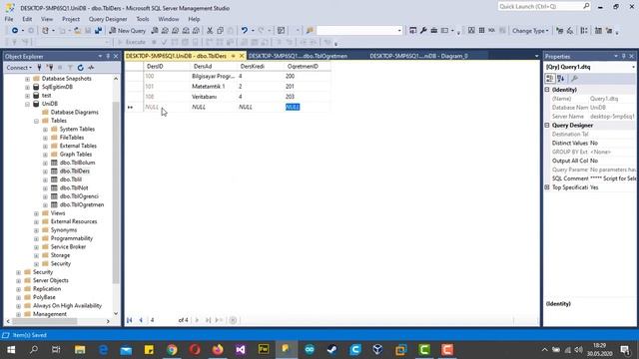Image resolution: width=639 pixels, height=359 pixels.
Task: Open File Explorer from taskbar
Action: [x=80, y=350]
